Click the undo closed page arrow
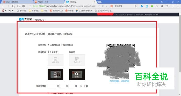The width and height of the screenshot is (181, 96). pyautogui.click(x=167, y=6)
